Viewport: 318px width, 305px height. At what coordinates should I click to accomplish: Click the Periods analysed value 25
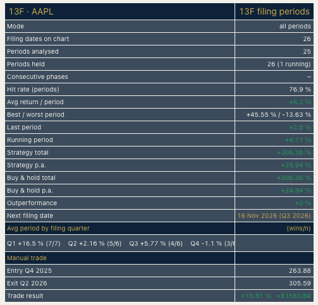click(307, 52)
